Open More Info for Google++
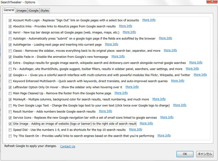Image resolution: width=218 pixels, height=161 pixels. [x=200, y=75]
